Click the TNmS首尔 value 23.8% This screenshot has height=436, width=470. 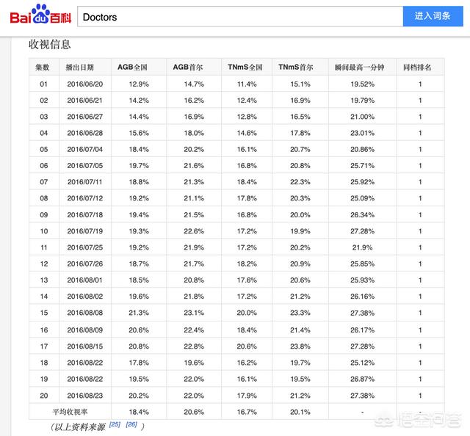[300, 346]
